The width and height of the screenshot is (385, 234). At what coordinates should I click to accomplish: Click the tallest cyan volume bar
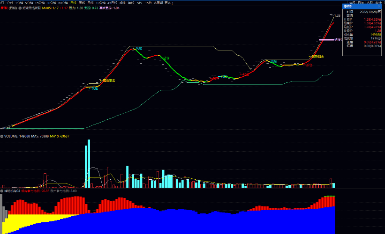89,164
